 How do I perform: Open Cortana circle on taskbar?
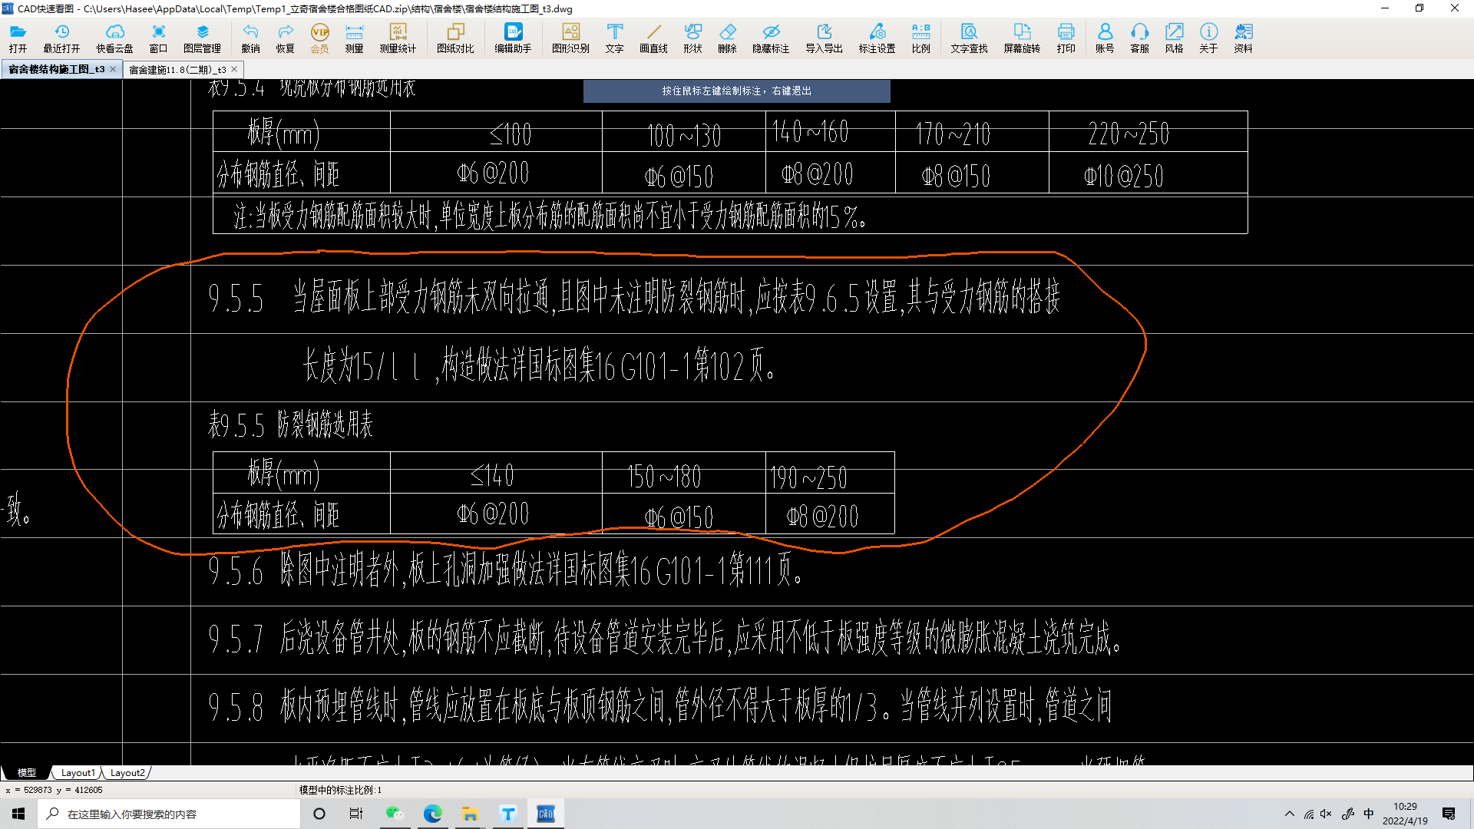319,814
